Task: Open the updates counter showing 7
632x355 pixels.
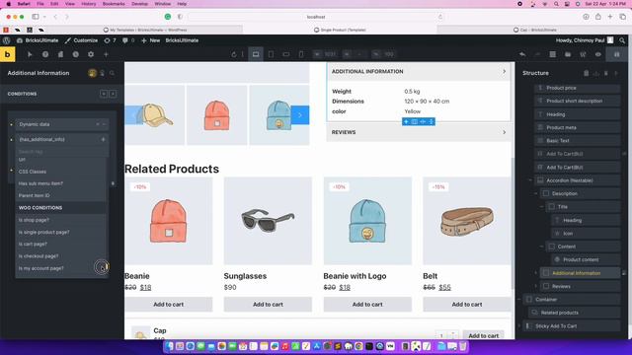Action: pyautogui.click(x=110, y=40)
